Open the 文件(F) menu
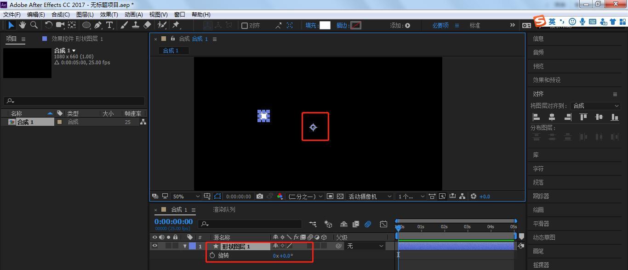 pyautogui.click(x=12, y=14)
